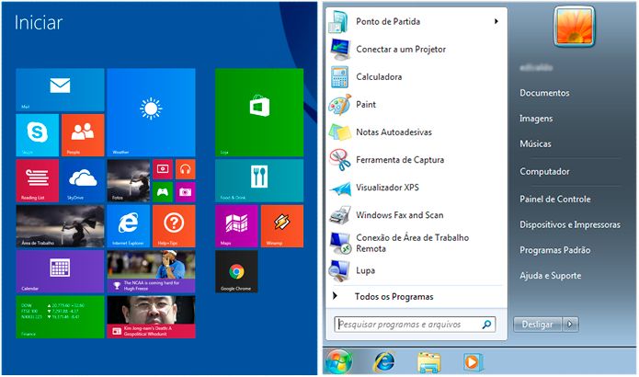Open Ferramenta de Captura

pos(416,160)
